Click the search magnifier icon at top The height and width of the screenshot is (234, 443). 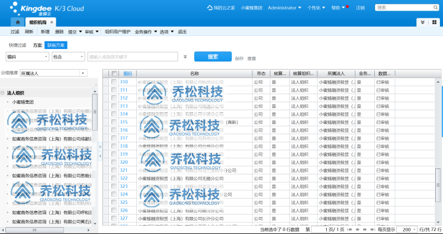tap(436, 8)
